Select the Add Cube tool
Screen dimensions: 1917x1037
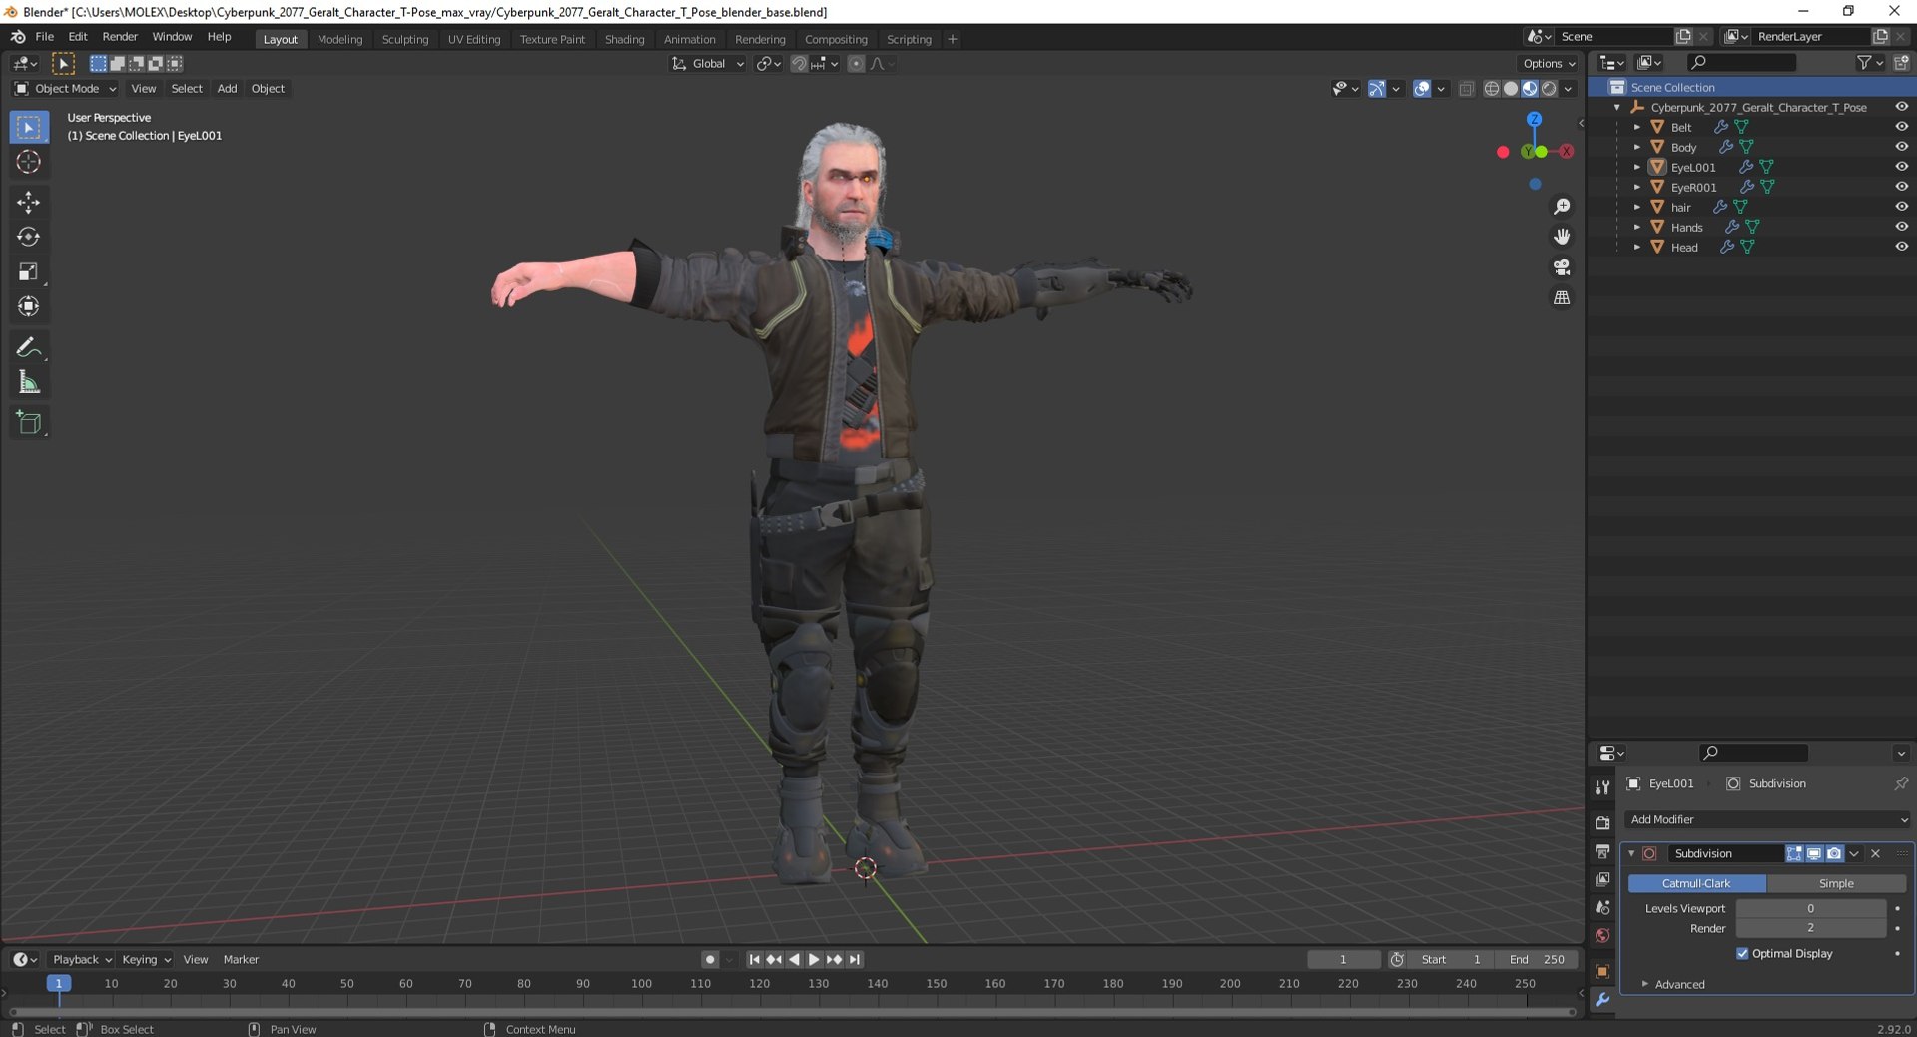28,423
